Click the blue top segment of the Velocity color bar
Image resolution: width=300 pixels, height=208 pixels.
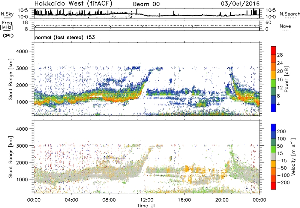point(273,128)
